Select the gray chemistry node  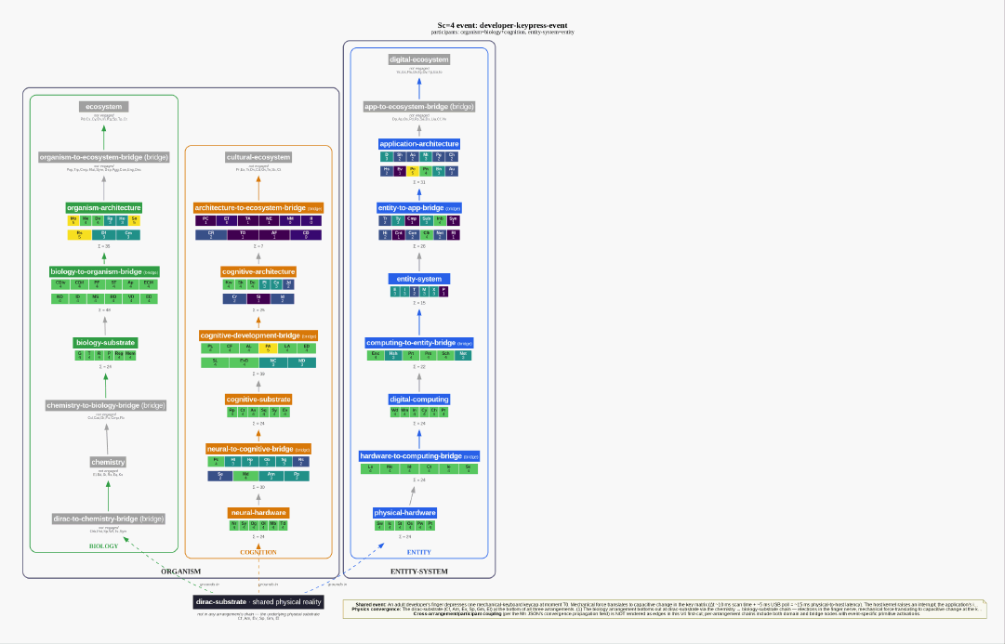[x=108, y=462]
